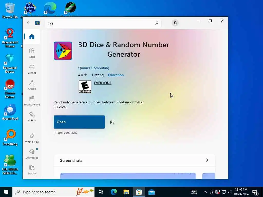Click Microsoft Store taskbar icon
The image size is (263, 197).
[x=139, y=192]
